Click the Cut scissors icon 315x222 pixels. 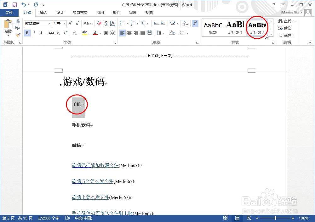18,21
